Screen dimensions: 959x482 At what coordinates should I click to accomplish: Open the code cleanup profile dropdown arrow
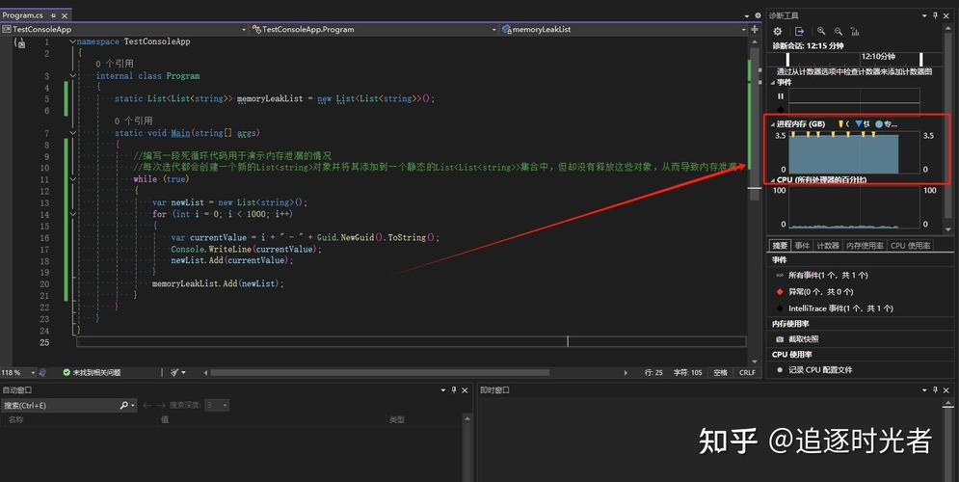coord(183,372)
